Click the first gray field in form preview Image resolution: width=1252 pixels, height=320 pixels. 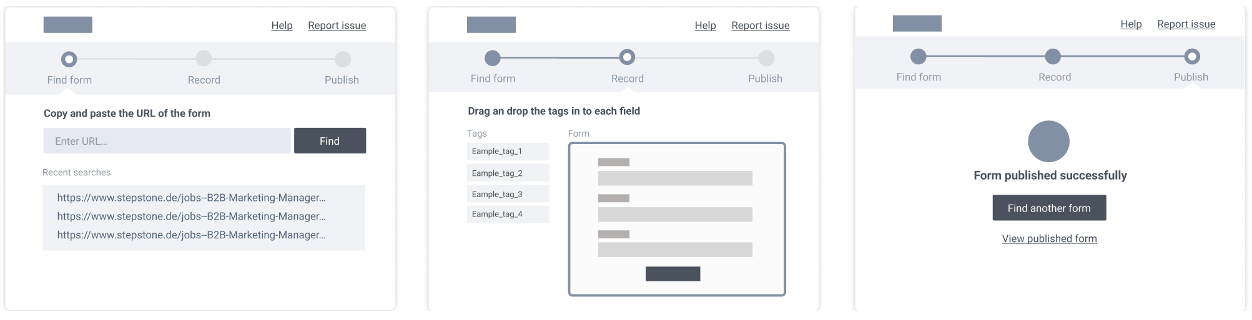click(675, 178)
